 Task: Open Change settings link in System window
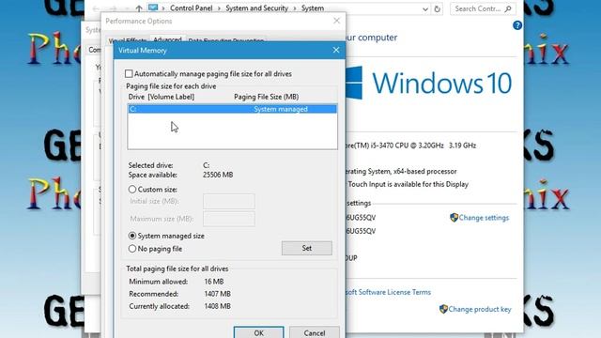tap(484, 218)
